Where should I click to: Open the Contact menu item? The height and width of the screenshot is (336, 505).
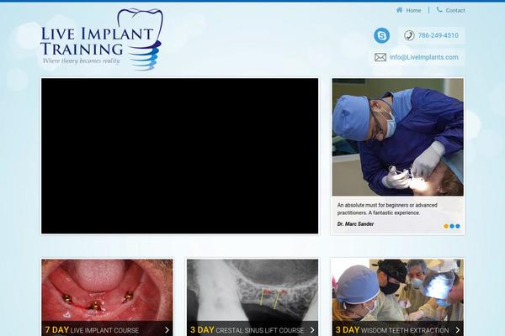coord(455,10)
